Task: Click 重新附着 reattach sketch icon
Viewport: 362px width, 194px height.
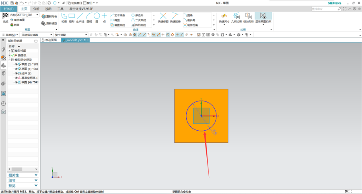Action: coord(43,16)
